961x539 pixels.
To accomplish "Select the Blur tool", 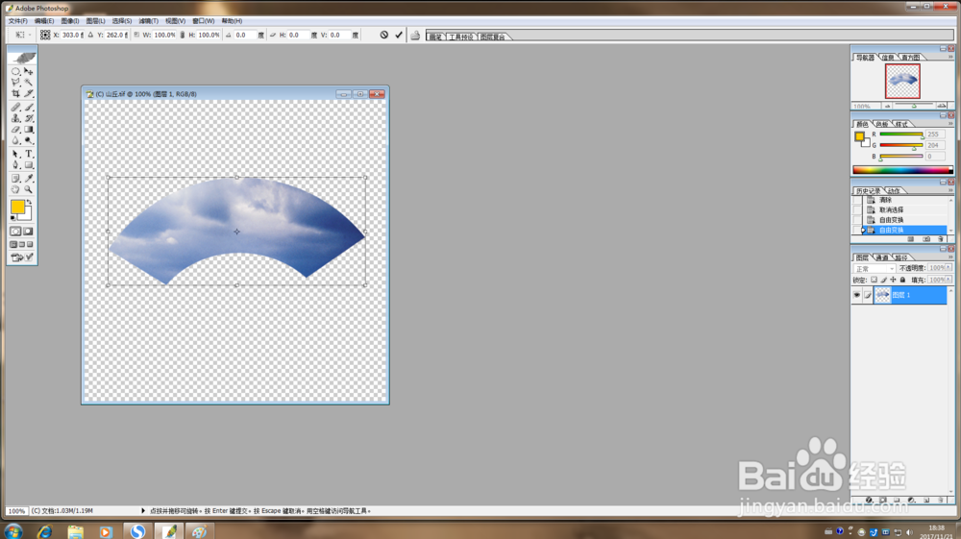I will point(16,140).
